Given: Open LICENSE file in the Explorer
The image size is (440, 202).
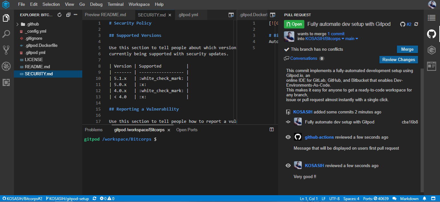Looking at the screenshot, I should click(x=34, y=60).
